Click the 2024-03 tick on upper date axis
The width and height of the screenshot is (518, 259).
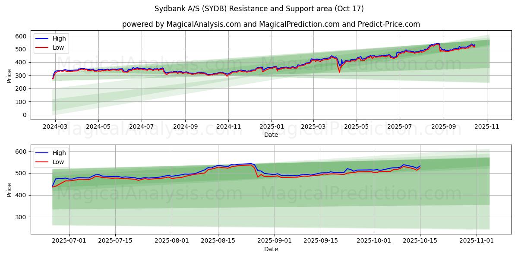(55, 127)
